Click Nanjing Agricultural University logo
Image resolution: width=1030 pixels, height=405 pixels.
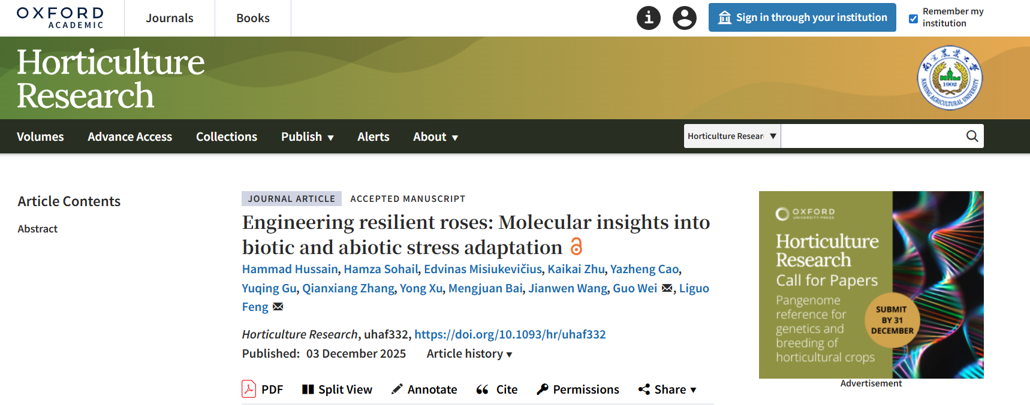[950, 78]
